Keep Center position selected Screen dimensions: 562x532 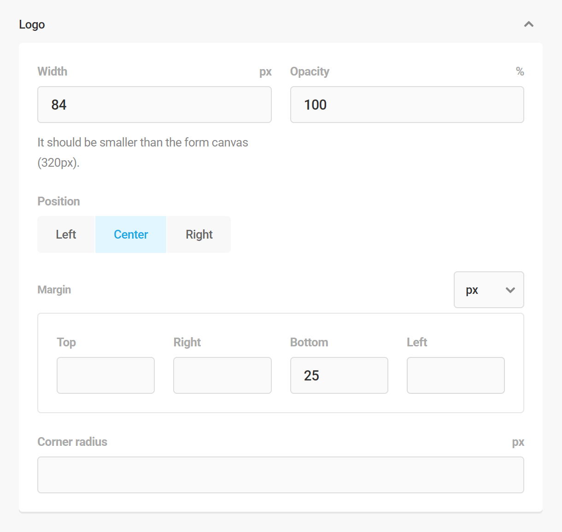130,234
